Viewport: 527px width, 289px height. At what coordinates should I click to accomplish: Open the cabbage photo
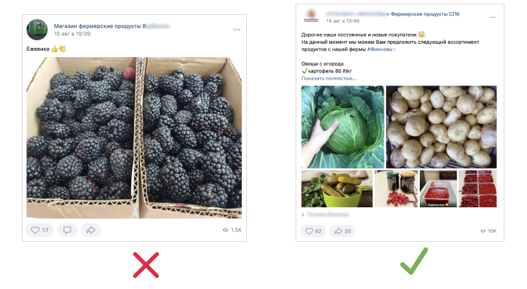[342, 127]
